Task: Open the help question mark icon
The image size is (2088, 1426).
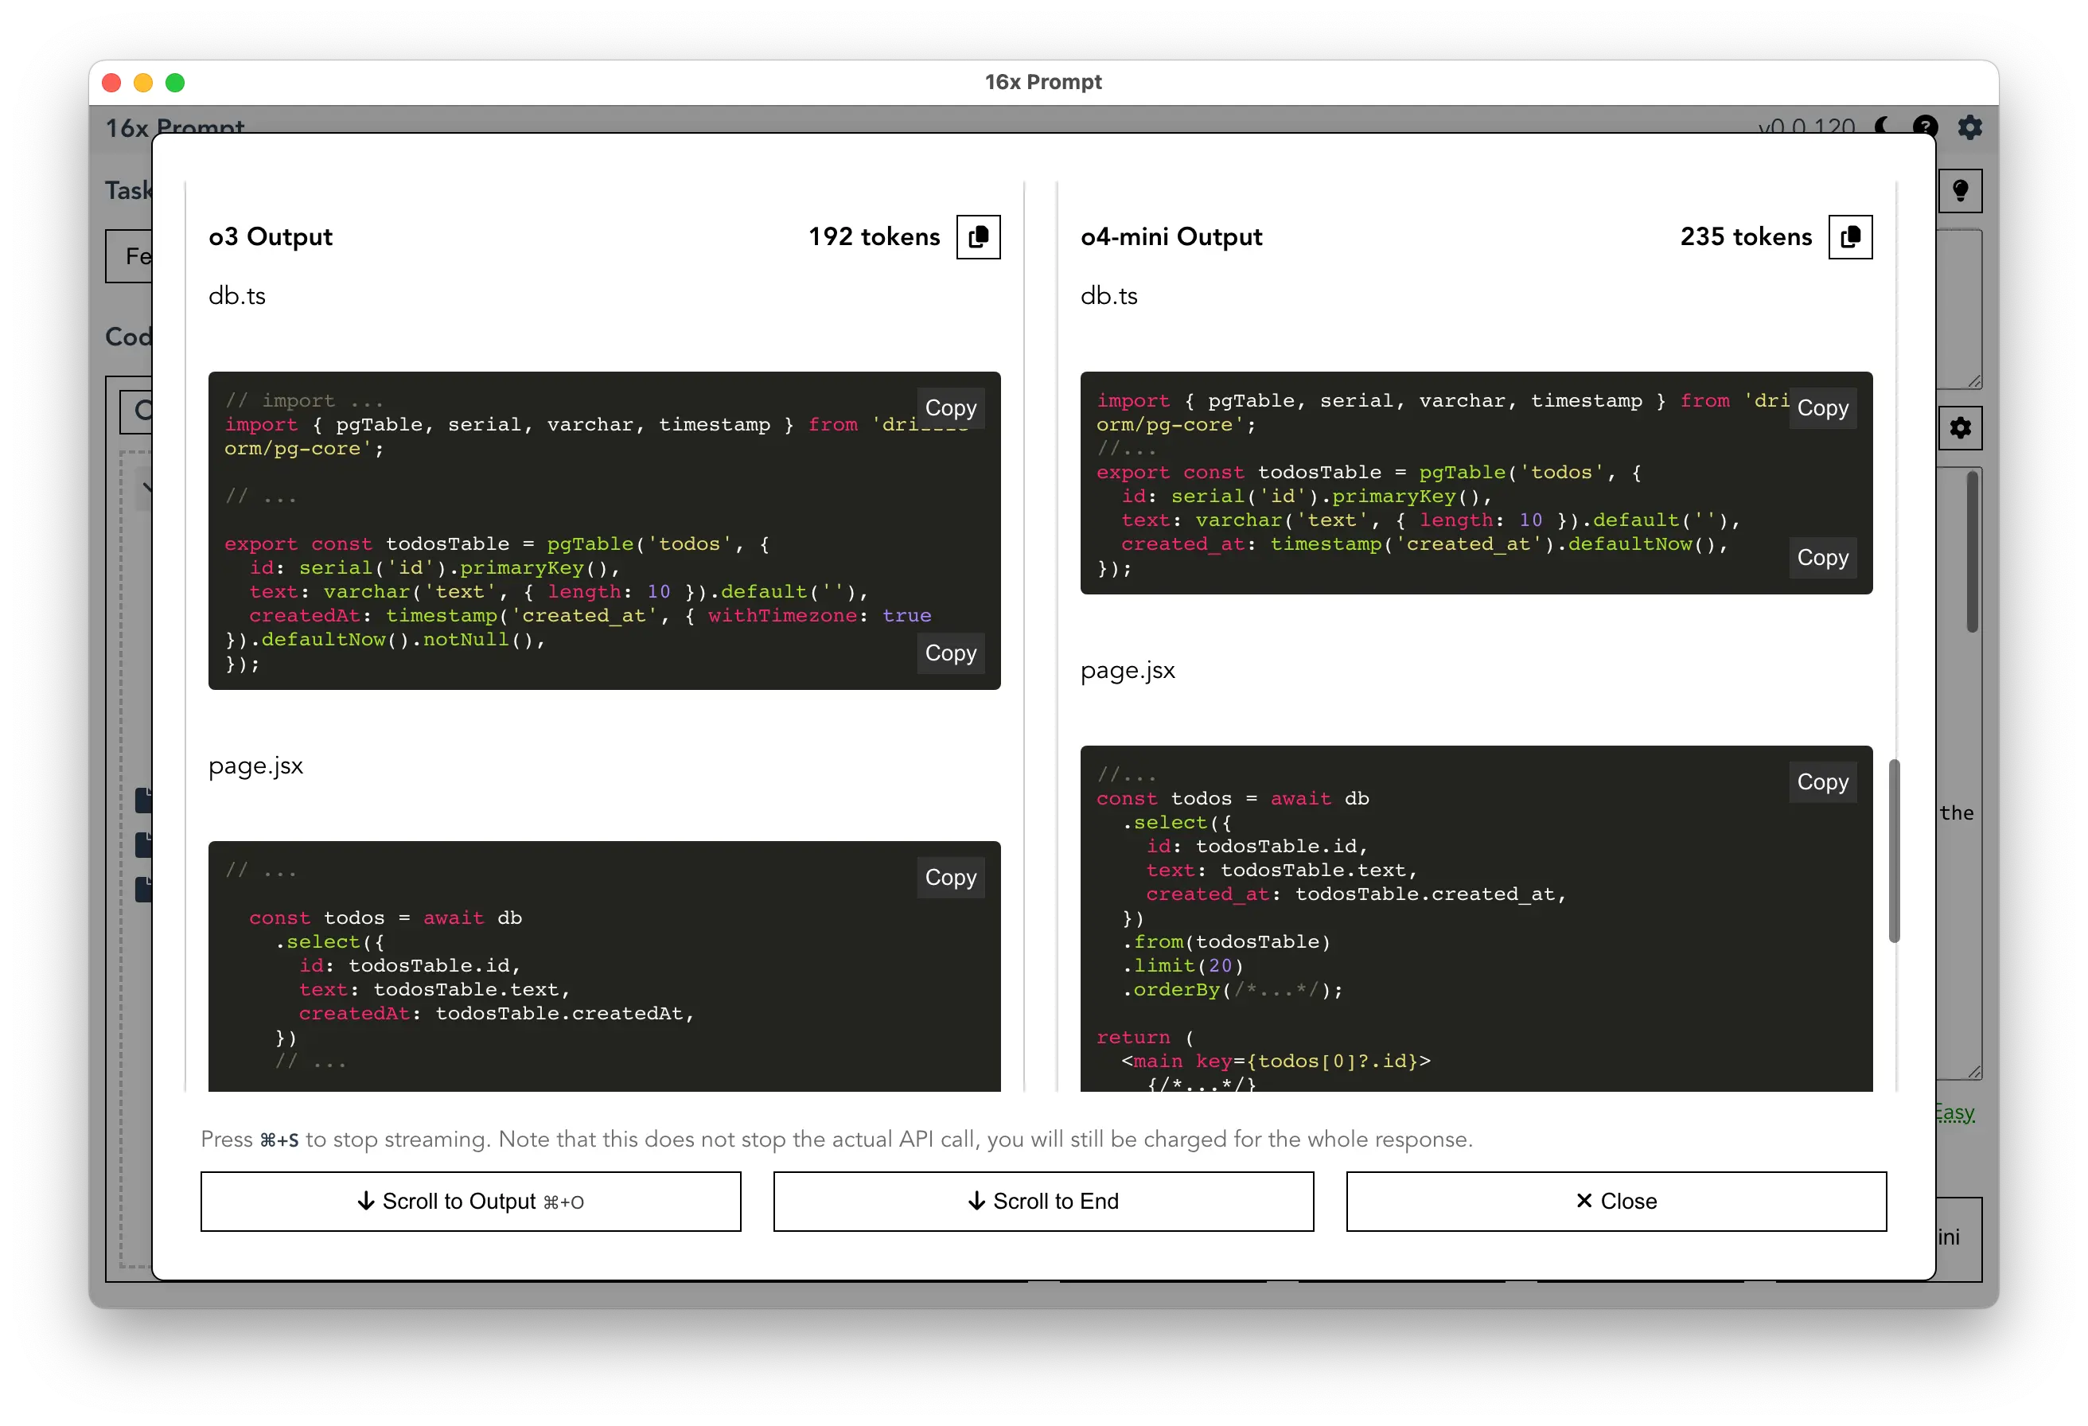Action: (1925, 127)
